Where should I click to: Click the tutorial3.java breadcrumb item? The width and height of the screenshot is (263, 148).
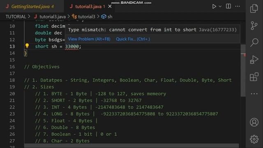tap(50, 16)
